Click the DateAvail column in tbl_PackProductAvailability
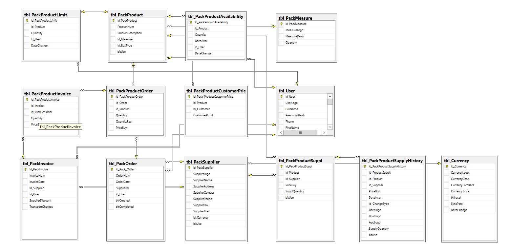 [216, 41]
